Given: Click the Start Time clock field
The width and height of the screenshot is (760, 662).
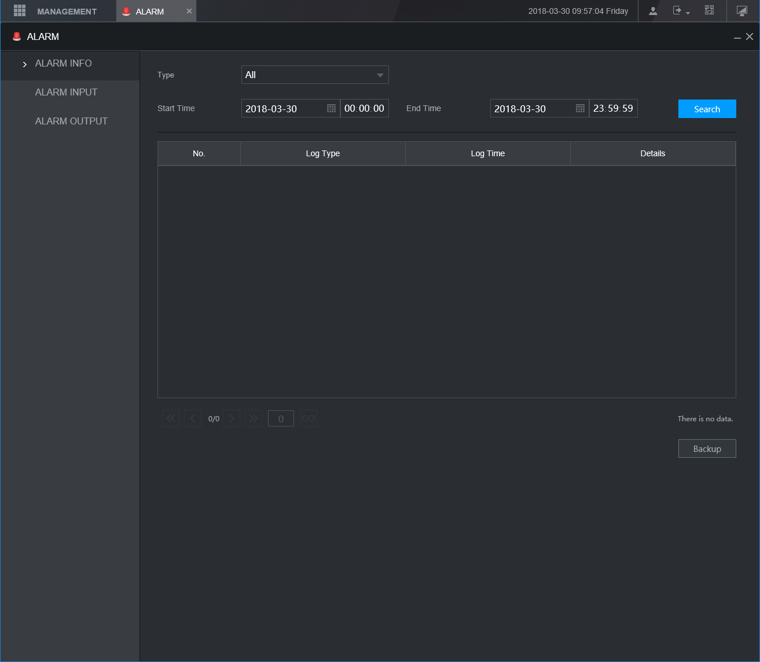Looking at the screenshot, I should click(x=364, y=109).
